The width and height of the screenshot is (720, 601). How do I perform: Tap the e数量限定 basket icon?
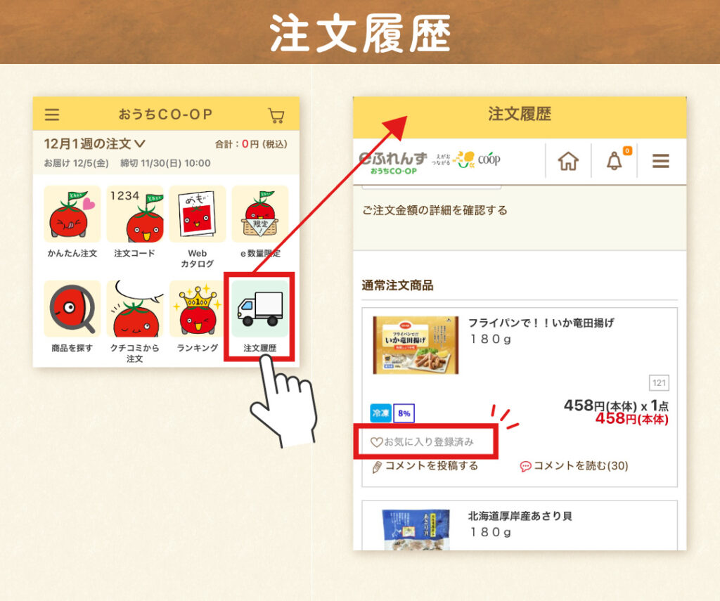coord(260,214)
